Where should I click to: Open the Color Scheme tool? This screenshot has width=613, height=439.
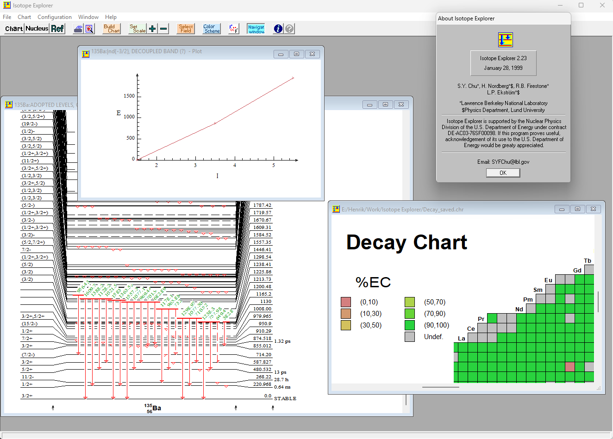pyautogui.click(x=211, y=28)
